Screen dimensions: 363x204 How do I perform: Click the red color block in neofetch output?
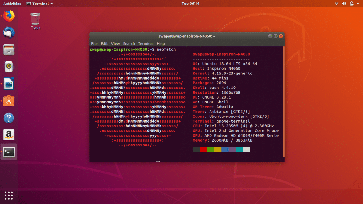coord(203,150)
